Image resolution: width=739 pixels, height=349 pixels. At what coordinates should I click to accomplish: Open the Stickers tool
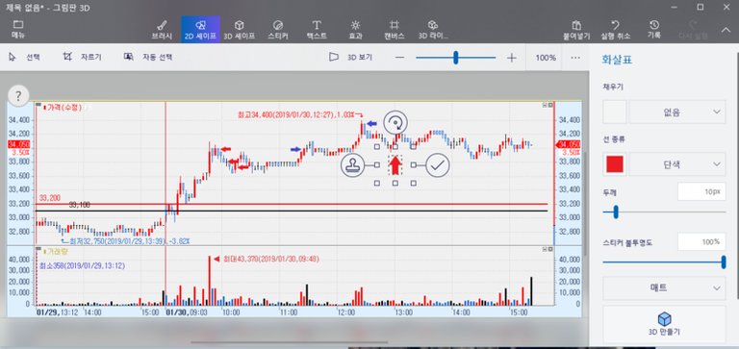277,29
